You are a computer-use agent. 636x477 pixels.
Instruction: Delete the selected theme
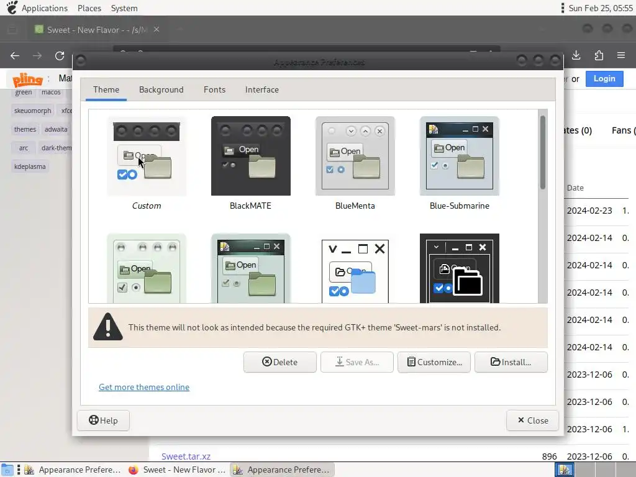coord(280,362)
